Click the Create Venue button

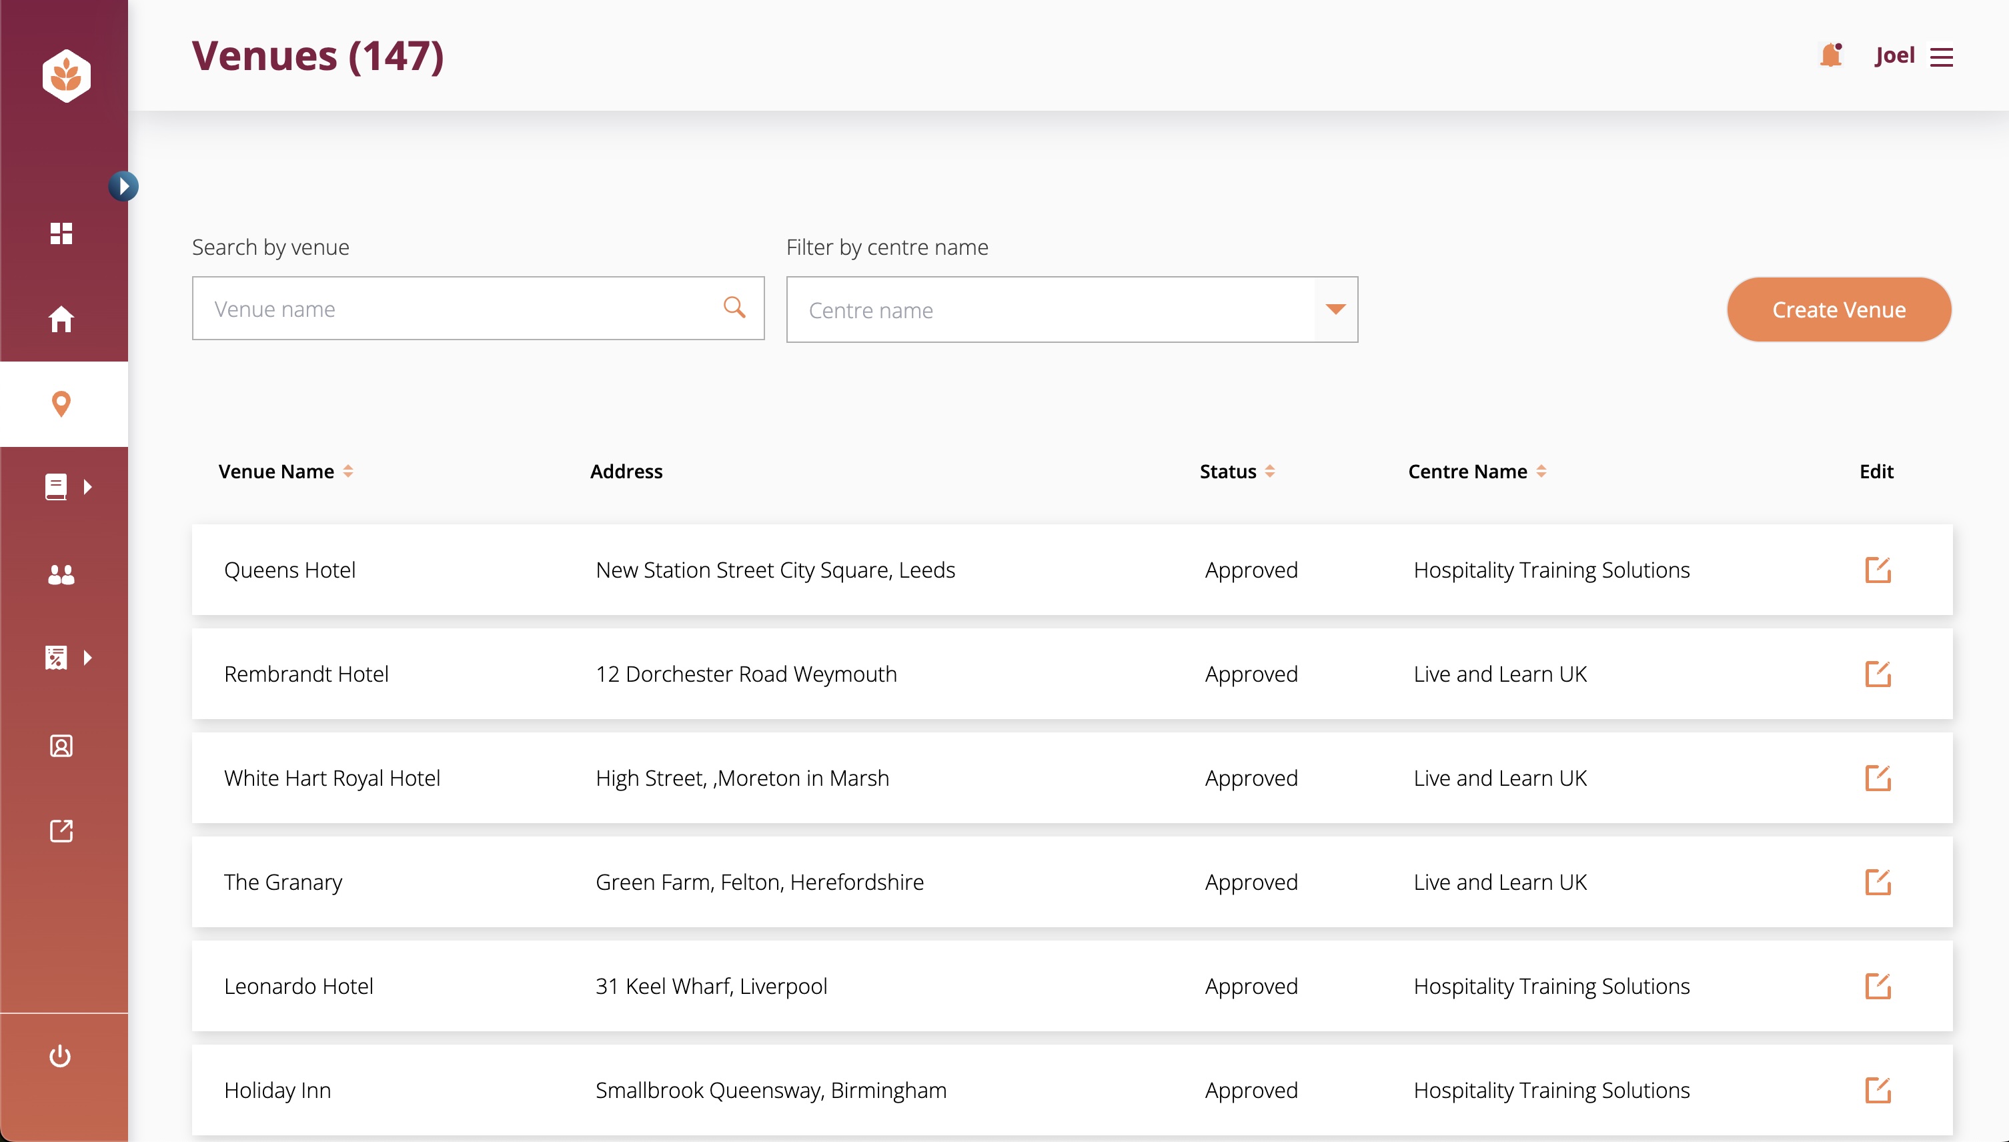click(x=1839, y=309)
